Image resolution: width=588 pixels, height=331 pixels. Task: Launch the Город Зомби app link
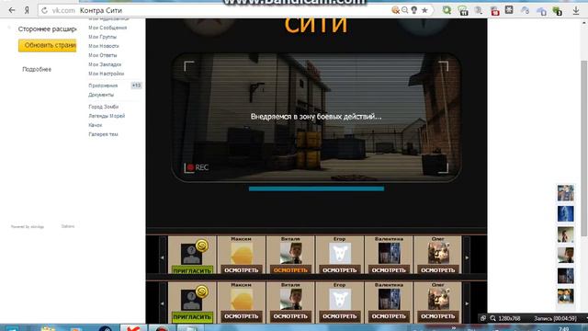point(103,107)
